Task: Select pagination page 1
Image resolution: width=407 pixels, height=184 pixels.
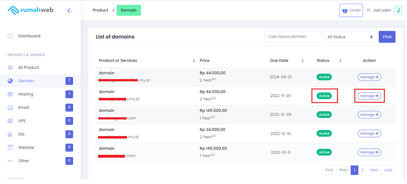Action: (x=354, y=170)
